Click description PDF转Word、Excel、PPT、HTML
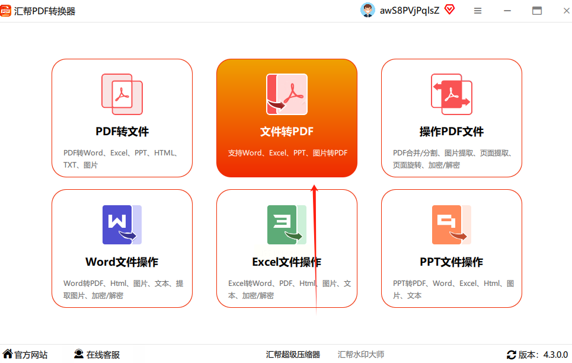 click(121, 159)
